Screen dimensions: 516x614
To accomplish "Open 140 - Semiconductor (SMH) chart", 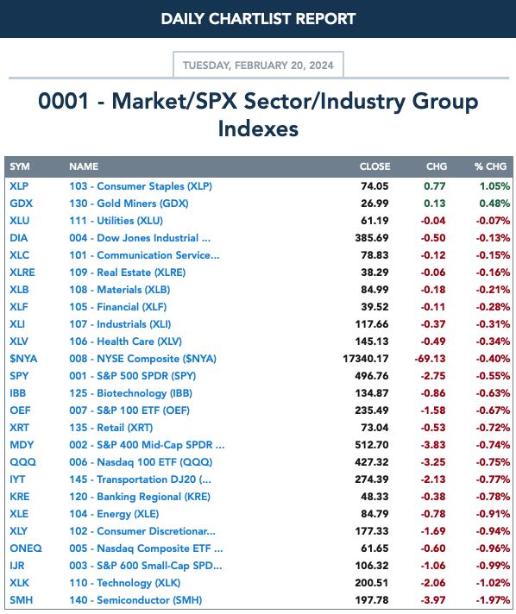I will tap(135, 600).
